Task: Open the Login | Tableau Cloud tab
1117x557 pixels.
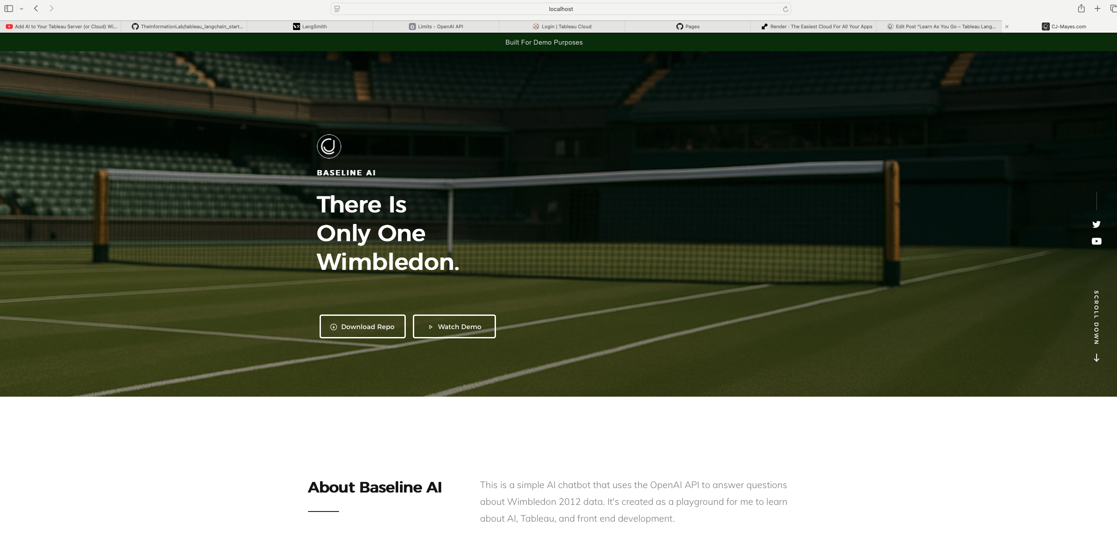Action: click(562, 27)
